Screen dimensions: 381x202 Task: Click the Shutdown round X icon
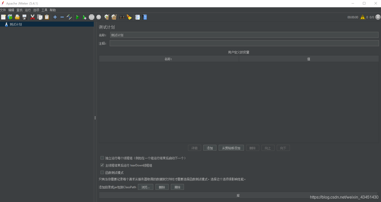99,17
